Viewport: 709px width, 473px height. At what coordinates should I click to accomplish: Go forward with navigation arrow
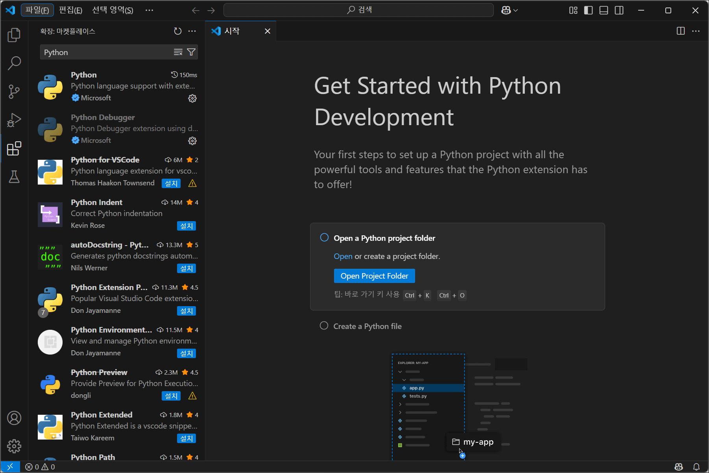[x=211, y=11]
